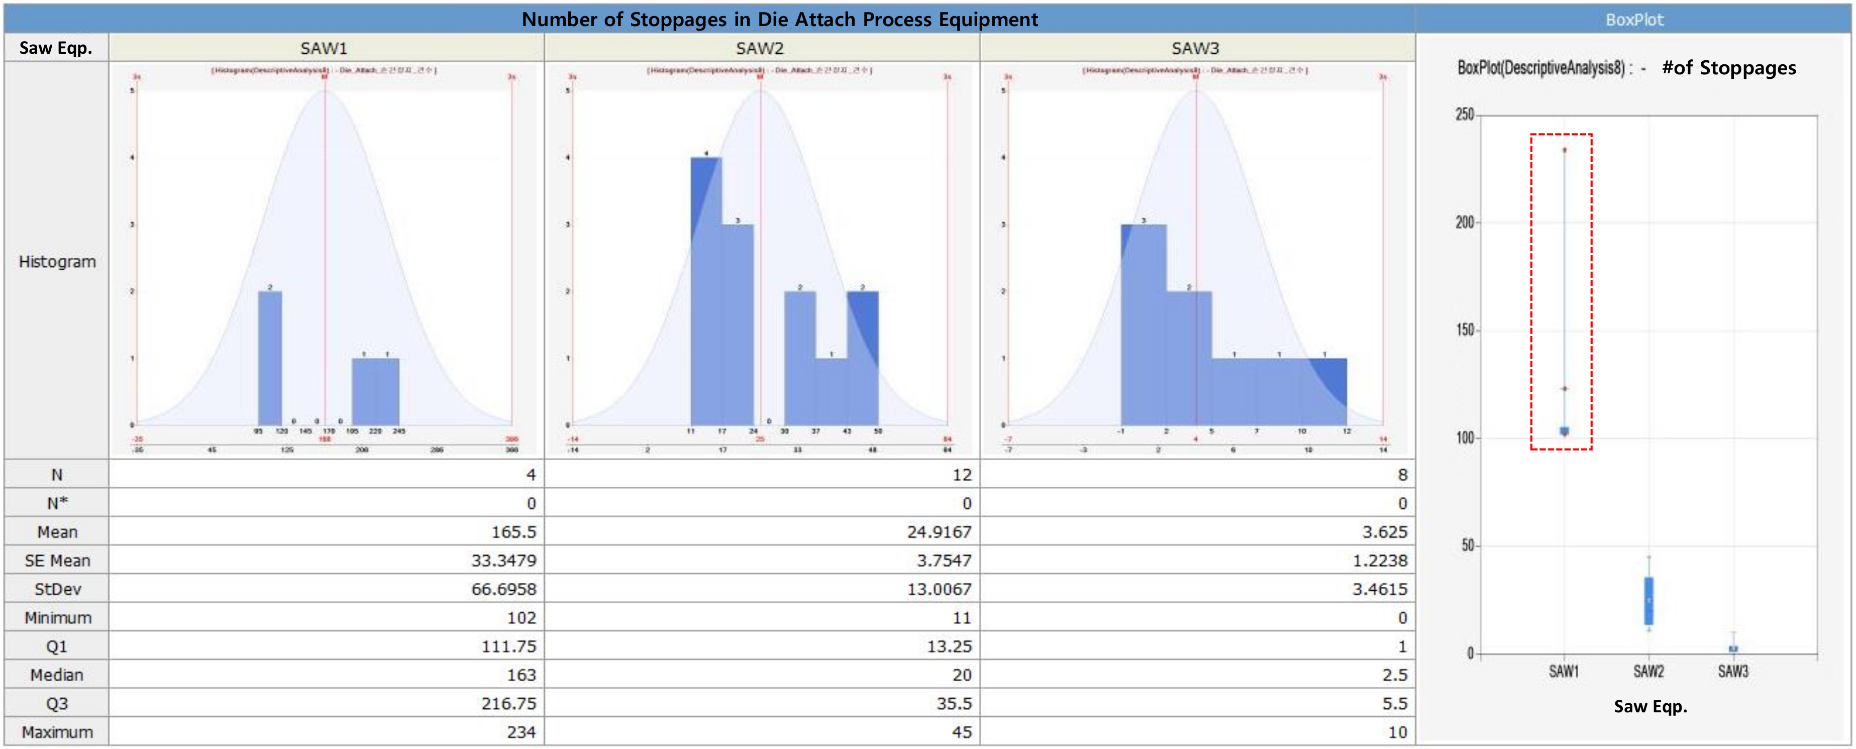Image resolution: width=1856 pixels, height=749 pixels.
Task: Select the SAW3 column header
Action: pos(1195,48)
